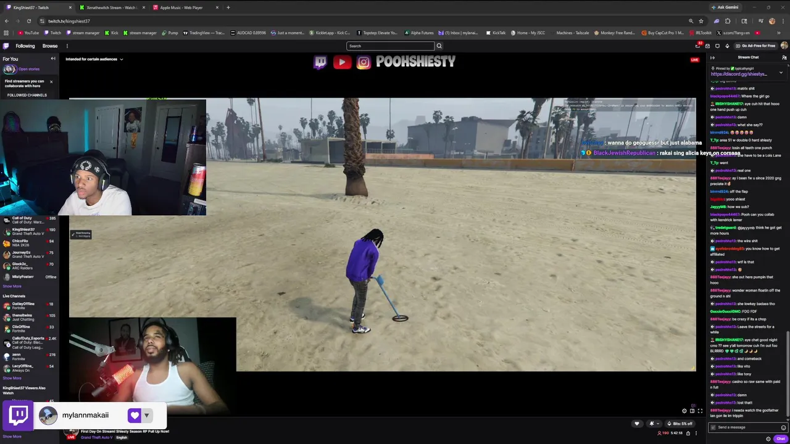790x444 pixels.
Task: Click the Instagram icon in stream overlay
Action: (x=364, y=62)
